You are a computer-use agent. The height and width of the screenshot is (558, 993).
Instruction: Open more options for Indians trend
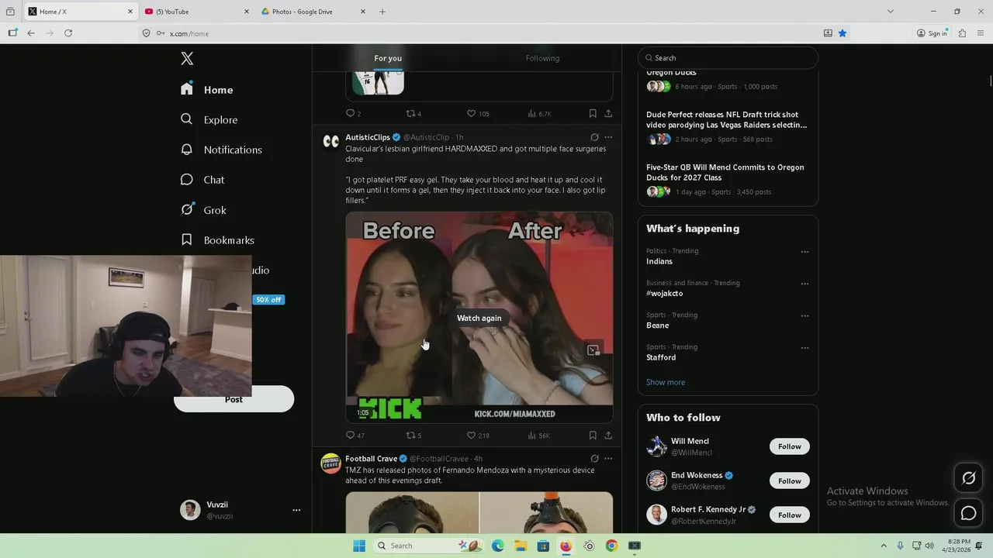click(x=804, y=252)
